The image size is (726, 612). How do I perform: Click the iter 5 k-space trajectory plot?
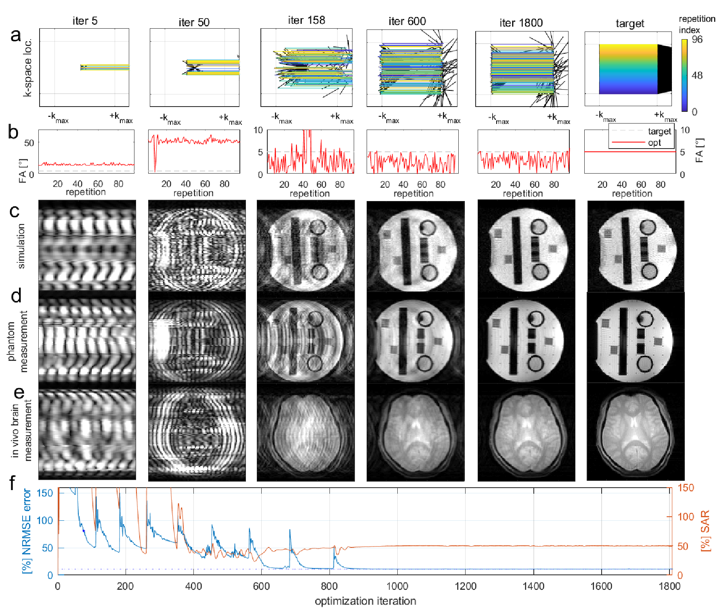[84, 67]
